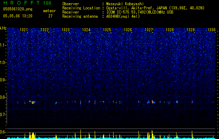Screen dimensions: 219x139
Task: Click the bright meteor echo just after 1321
Action: 33,103
